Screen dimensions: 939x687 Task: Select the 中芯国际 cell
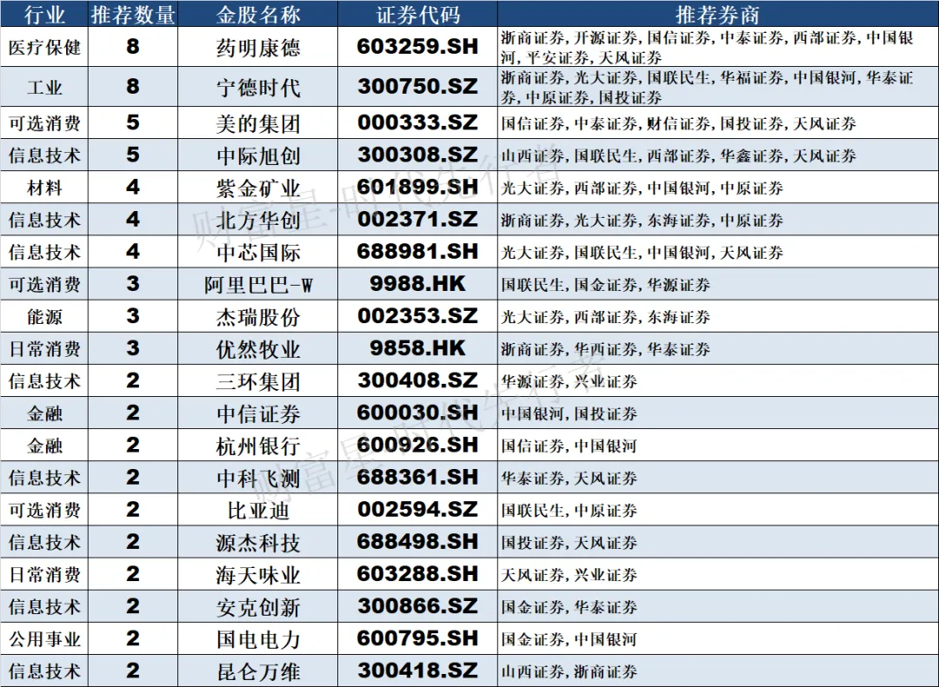coord(257,253)
